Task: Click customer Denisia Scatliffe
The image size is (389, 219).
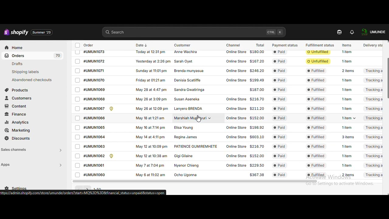Action: click(187, 80)
